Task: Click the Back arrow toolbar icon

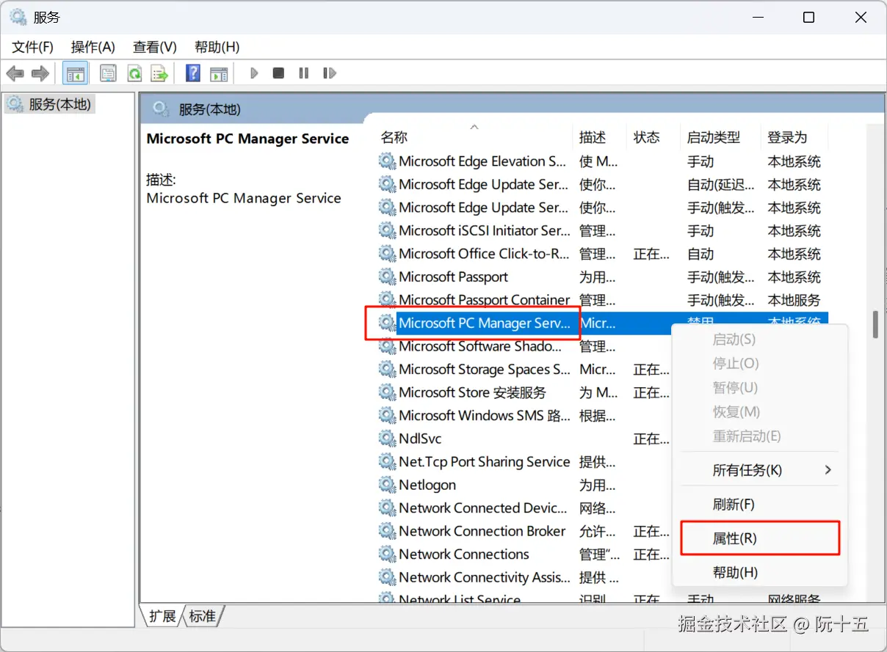Action: click(x=15, y=73)
